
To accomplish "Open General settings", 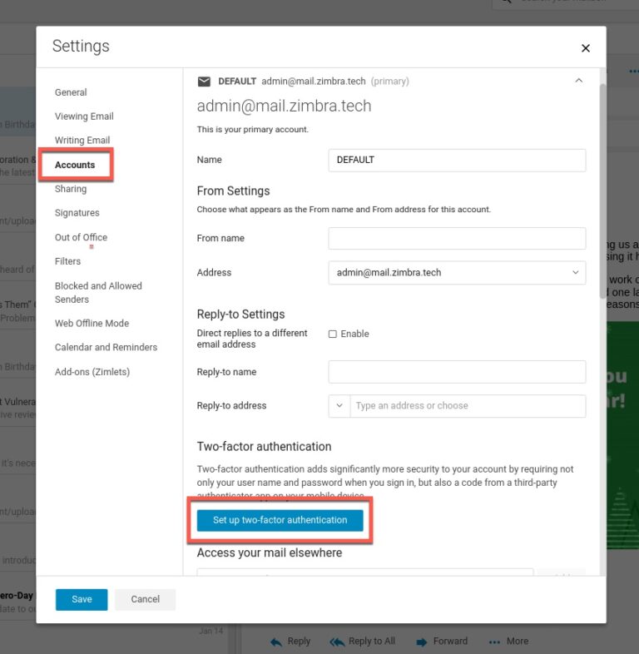I will point(71,92).
